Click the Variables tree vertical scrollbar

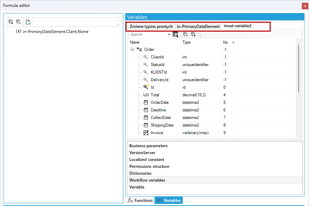tap(299, 68)
